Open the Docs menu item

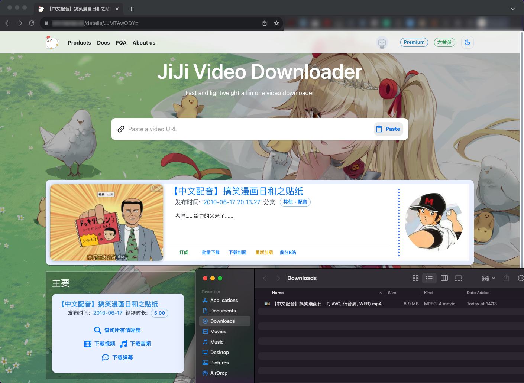coord(103,43)
